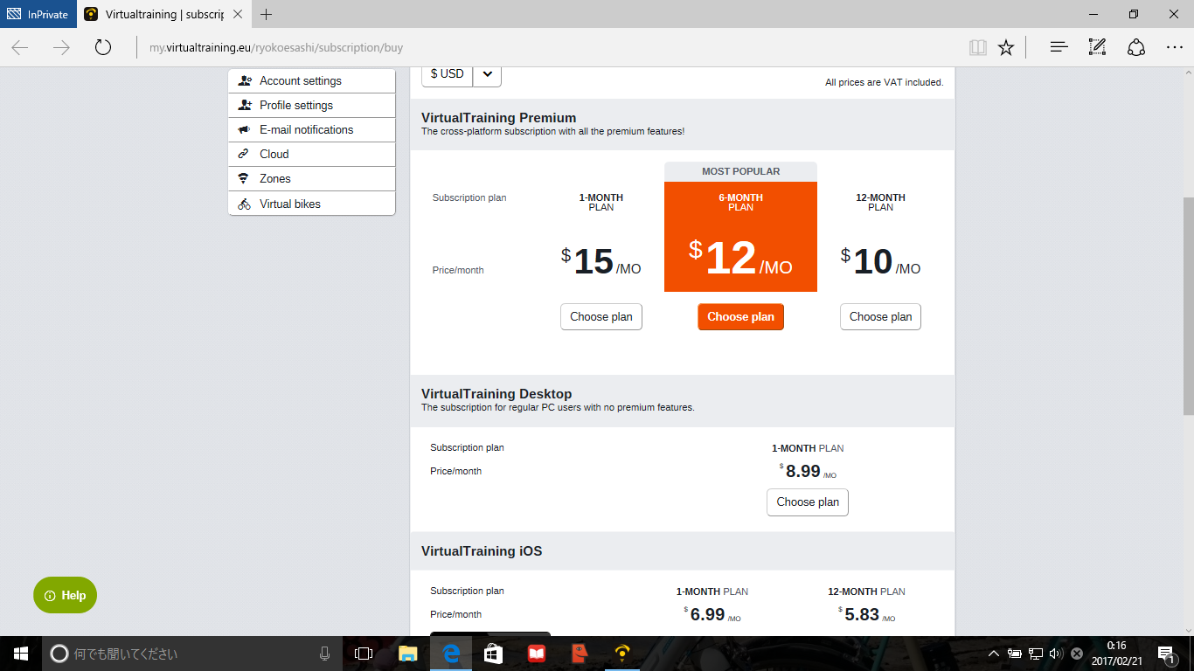Open the USD currency dropdown arrow
Image resolution: width=1194 pixels, height=671 pixels.
487,74
